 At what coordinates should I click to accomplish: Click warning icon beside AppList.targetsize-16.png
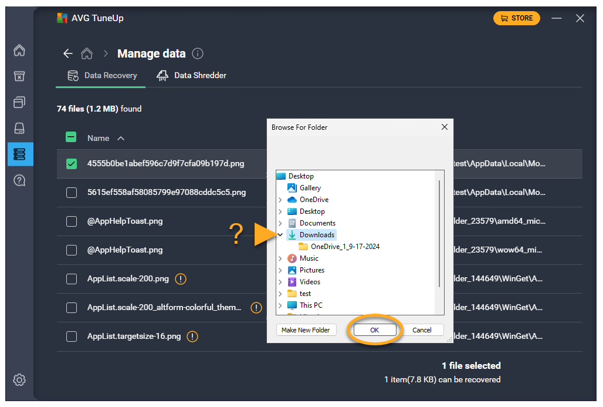tap(192, 337)
